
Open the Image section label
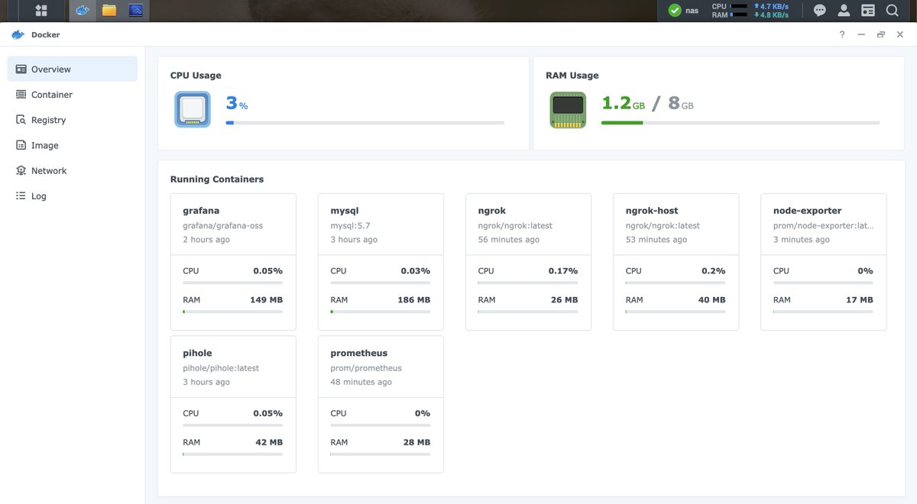45,145
